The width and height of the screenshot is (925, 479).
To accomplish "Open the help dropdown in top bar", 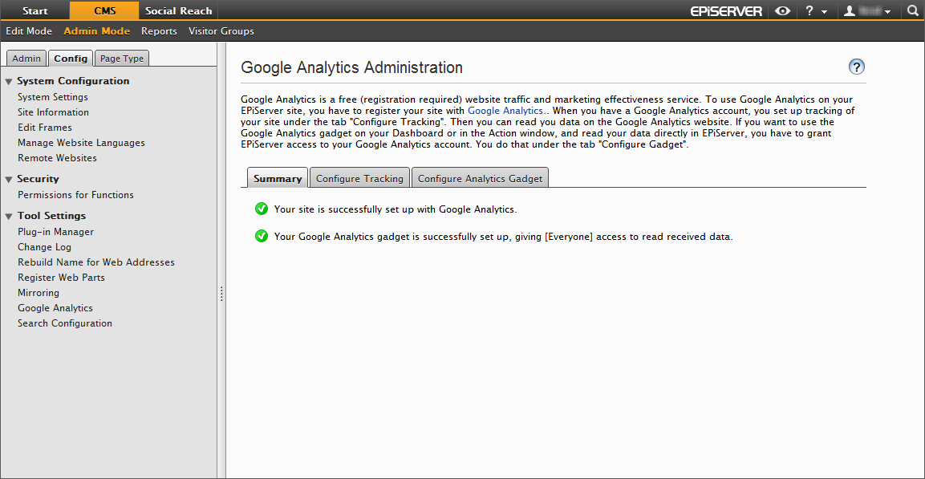I will tap(815, 11).
